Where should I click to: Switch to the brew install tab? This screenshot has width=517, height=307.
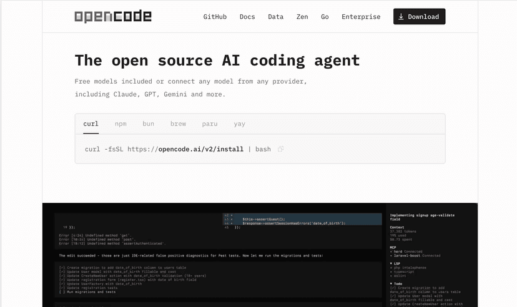click(x=178, y=124)
